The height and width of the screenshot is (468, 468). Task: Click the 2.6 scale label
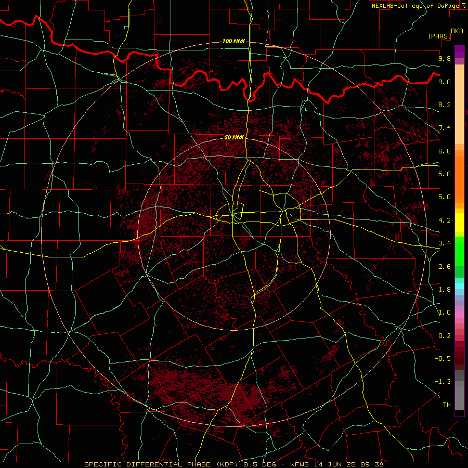click(445, 266)
